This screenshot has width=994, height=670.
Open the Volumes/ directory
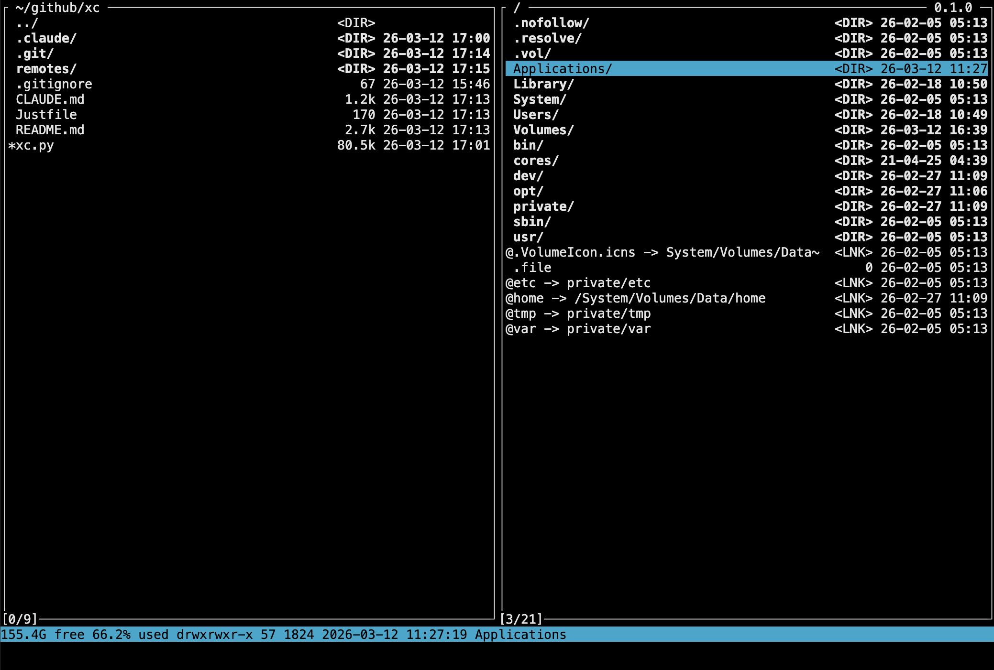tap(543, 130)
